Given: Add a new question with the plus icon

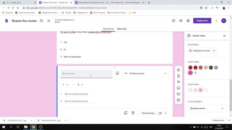Looking at the screenshot, I should [x=178, y=70].
